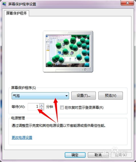136x162 pixels.
Task: Click the 预览(V) button
Action: [111, 96]
